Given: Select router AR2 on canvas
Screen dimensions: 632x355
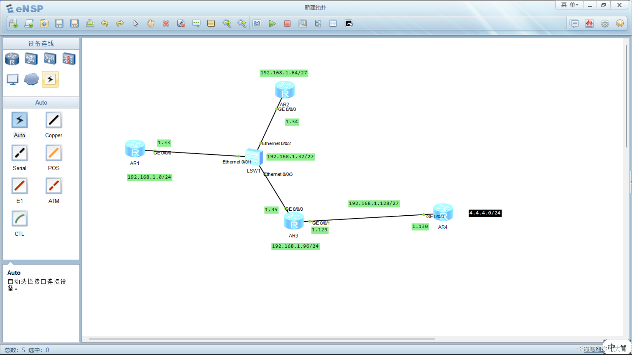Looking at the screenshot, I should 285,90.
